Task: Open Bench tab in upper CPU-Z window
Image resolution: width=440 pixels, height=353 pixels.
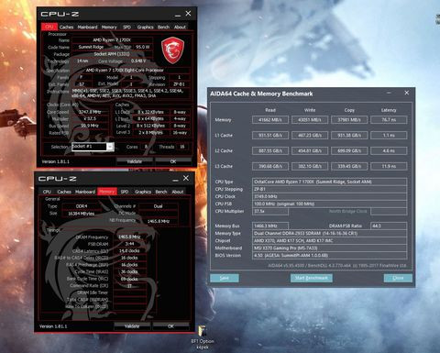Action: click(163, 27)
